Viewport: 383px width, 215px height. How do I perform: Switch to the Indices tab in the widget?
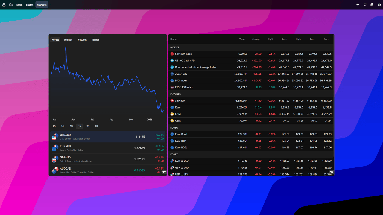(x=68, y=39)
